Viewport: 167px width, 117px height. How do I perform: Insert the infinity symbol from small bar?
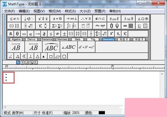tap(24, 34)
